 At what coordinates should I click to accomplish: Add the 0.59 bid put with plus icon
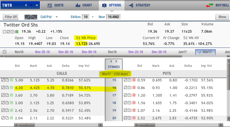coord(129,80)
